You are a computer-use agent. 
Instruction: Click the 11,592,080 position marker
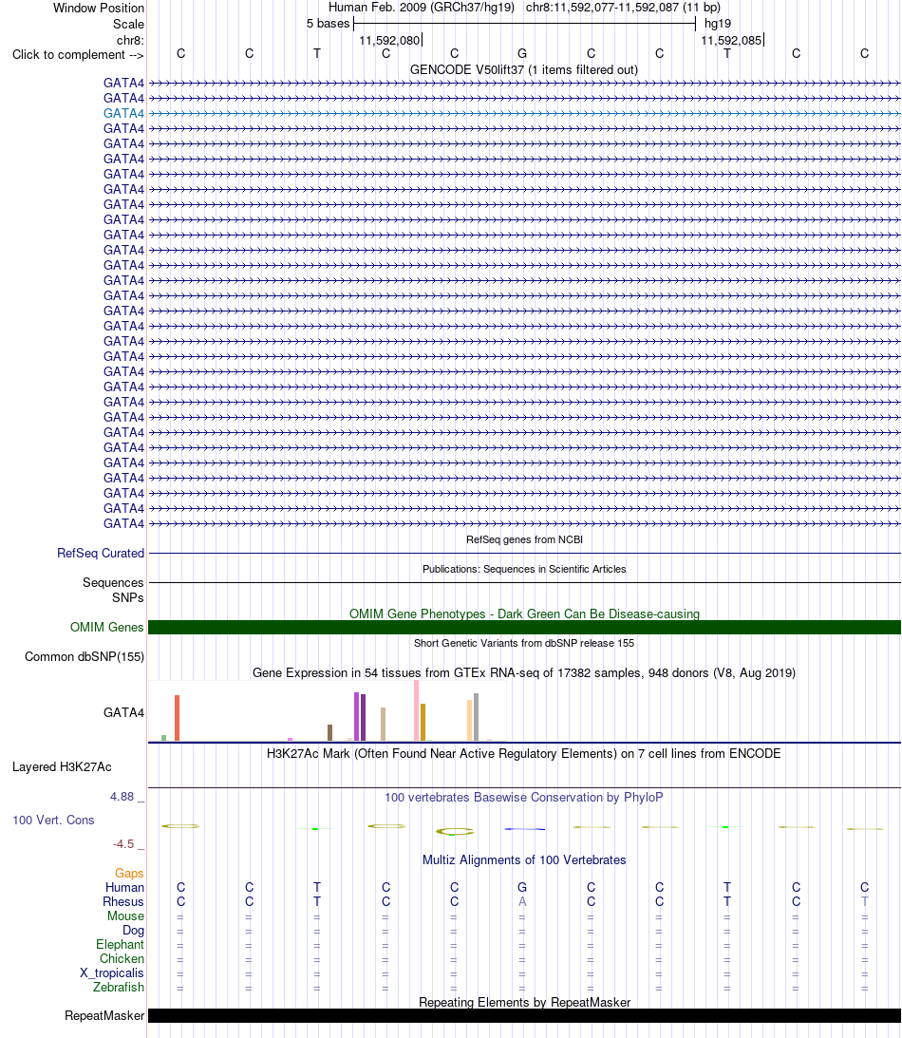point(390,41)
